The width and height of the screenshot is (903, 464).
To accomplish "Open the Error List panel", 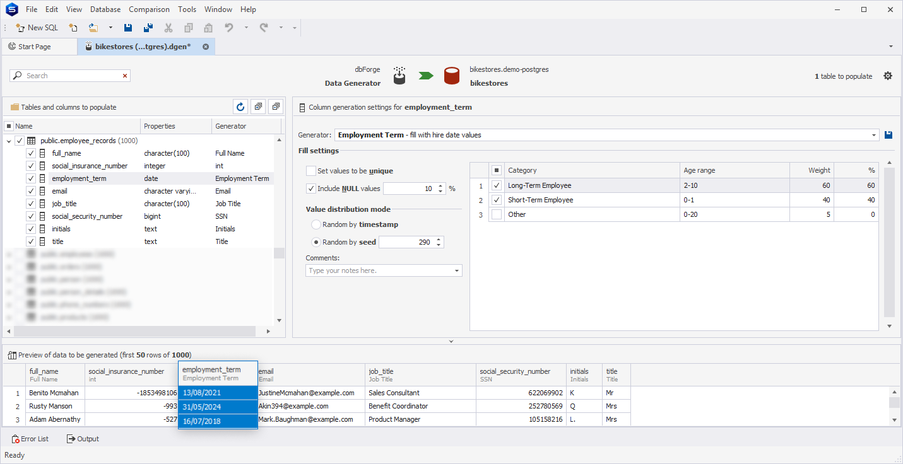I will 30,439.
